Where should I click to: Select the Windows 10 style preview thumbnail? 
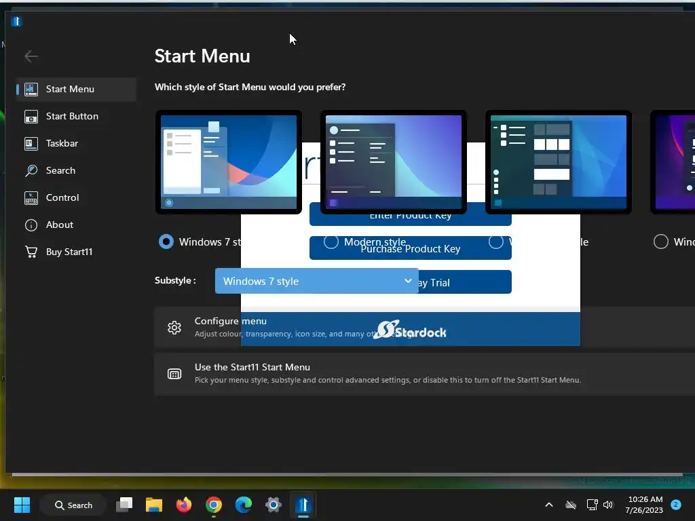tap(559, 162)
